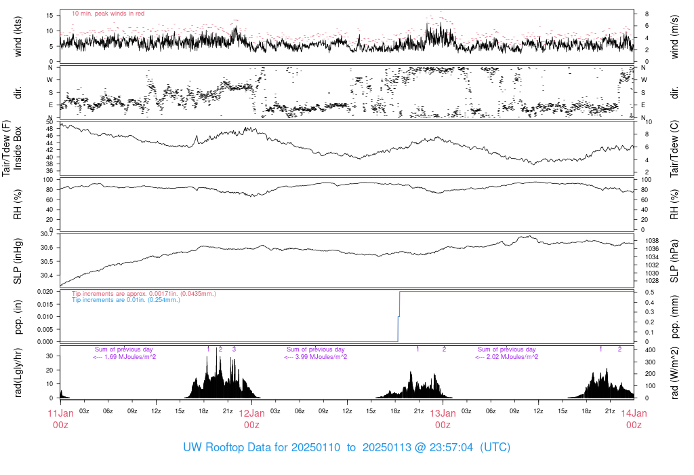Select the "<--- 3.99 MJoules/m^2" annotation
This screenshot has height=475, width=694.
point(316,357)
